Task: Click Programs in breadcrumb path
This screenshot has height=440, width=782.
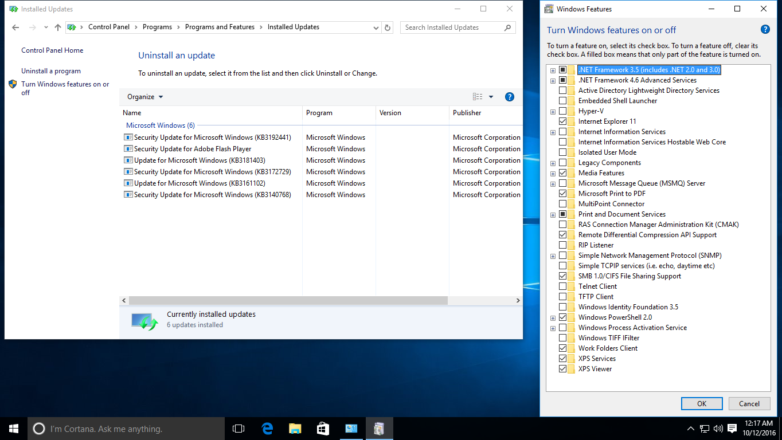Action: (157, 27)
